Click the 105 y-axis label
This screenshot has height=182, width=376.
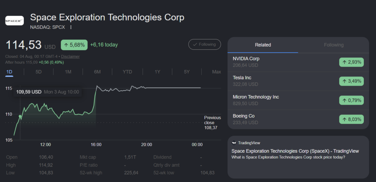[9, 140]
